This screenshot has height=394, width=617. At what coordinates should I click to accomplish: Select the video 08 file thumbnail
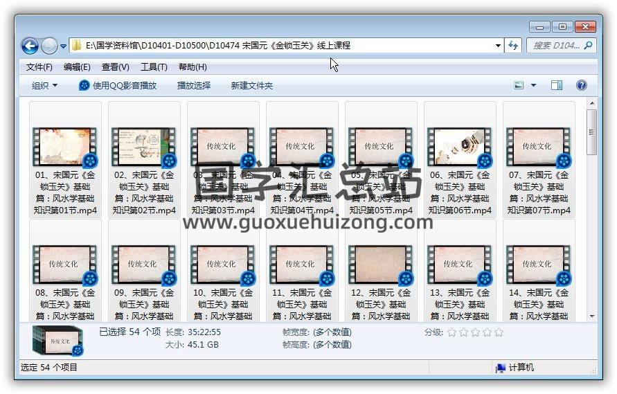(65, 265)
